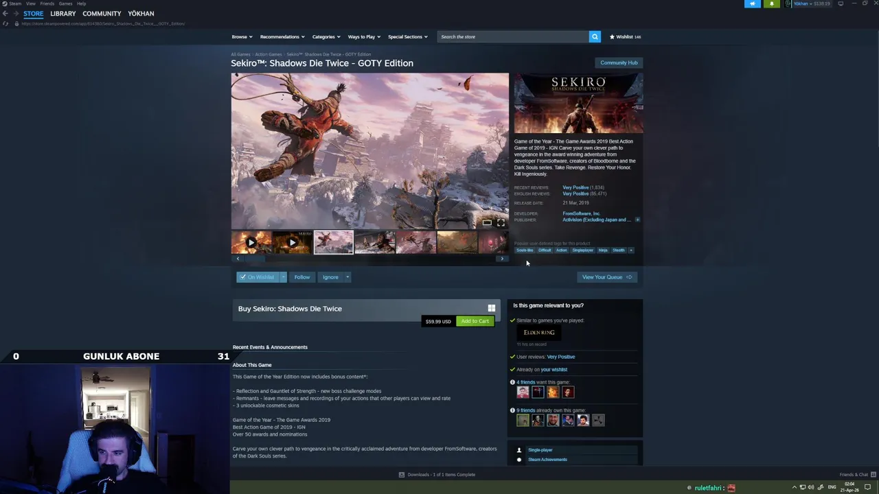The image size is (879, 494).
Task: Click the store URL address bar
Action: [x=103, y=24]
